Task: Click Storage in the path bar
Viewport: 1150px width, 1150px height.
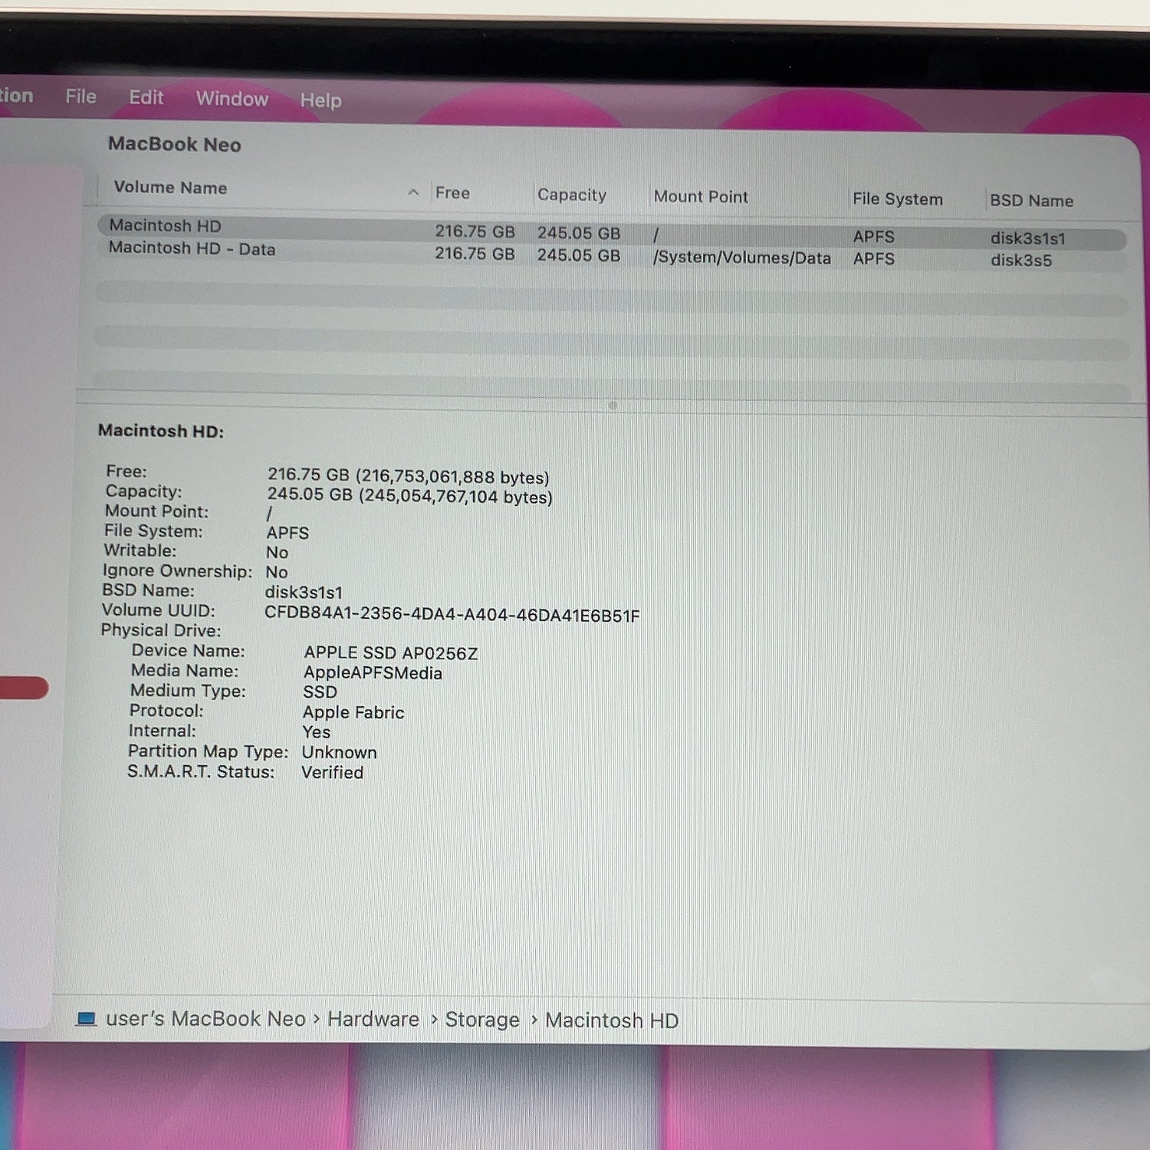Action: point(482,1020)
